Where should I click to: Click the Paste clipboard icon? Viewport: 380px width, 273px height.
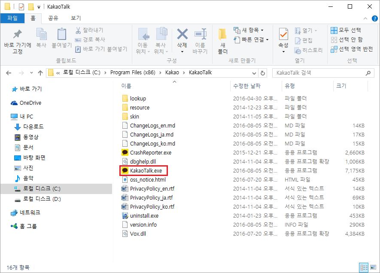pyautogui.click(x=62, y=34)
